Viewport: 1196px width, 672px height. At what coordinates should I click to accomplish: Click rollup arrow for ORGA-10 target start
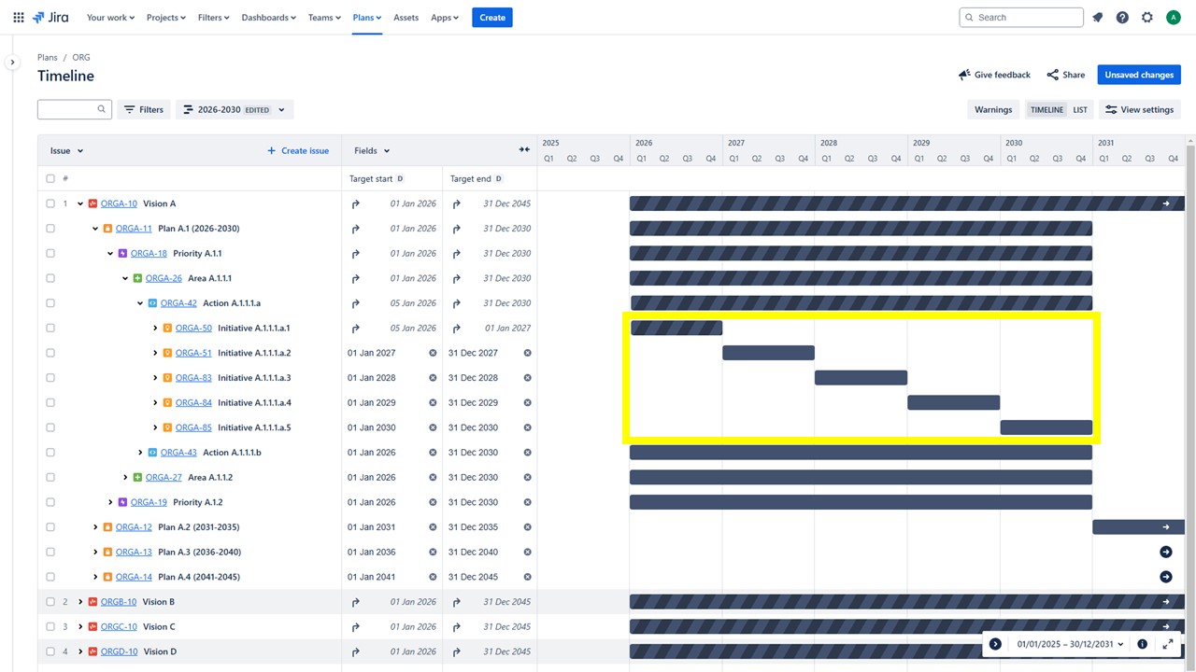pyautogui.click(x=356, y=203)
